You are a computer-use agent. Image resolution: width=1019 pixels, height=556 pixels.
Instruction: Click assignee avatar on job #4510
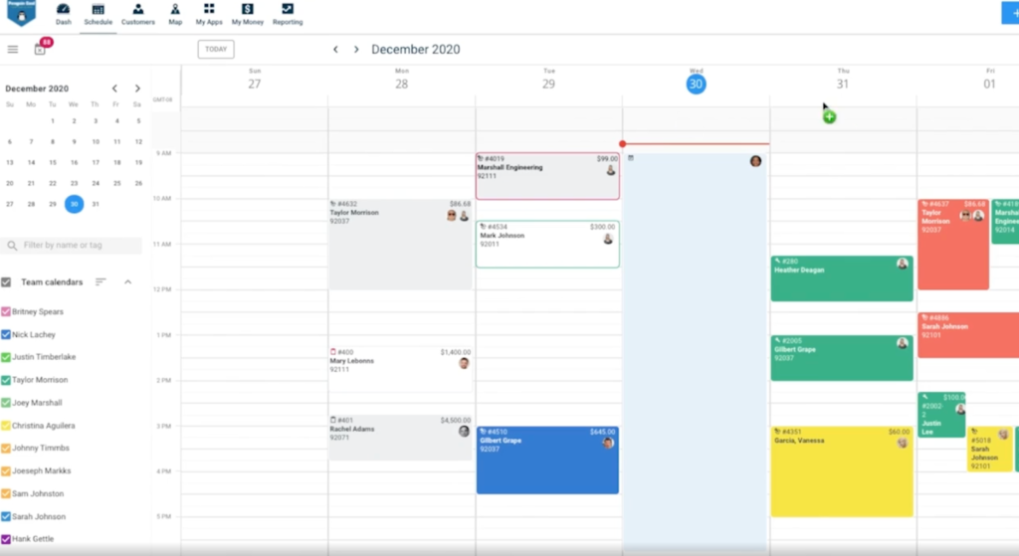click(x=608, y=443)
